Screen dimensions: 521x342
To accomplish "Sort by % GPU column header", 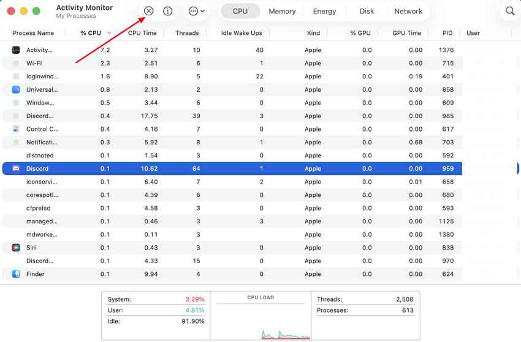I will pyautogui.click(x=360, y=33).
